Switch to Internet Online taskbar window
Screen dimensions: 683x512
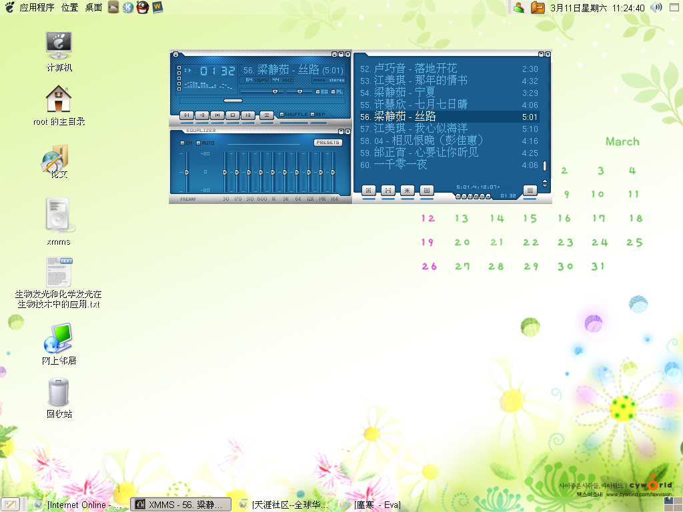click(79, 505)
